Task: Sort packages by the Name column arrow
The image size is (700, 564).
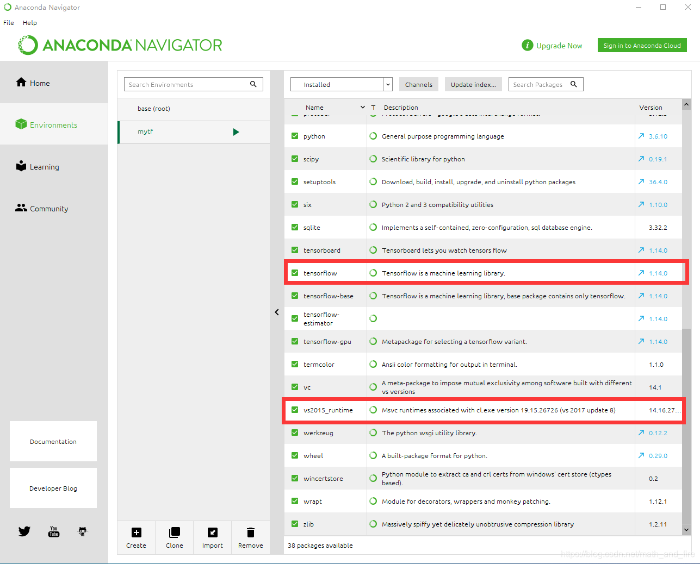Action: (363, 108)
